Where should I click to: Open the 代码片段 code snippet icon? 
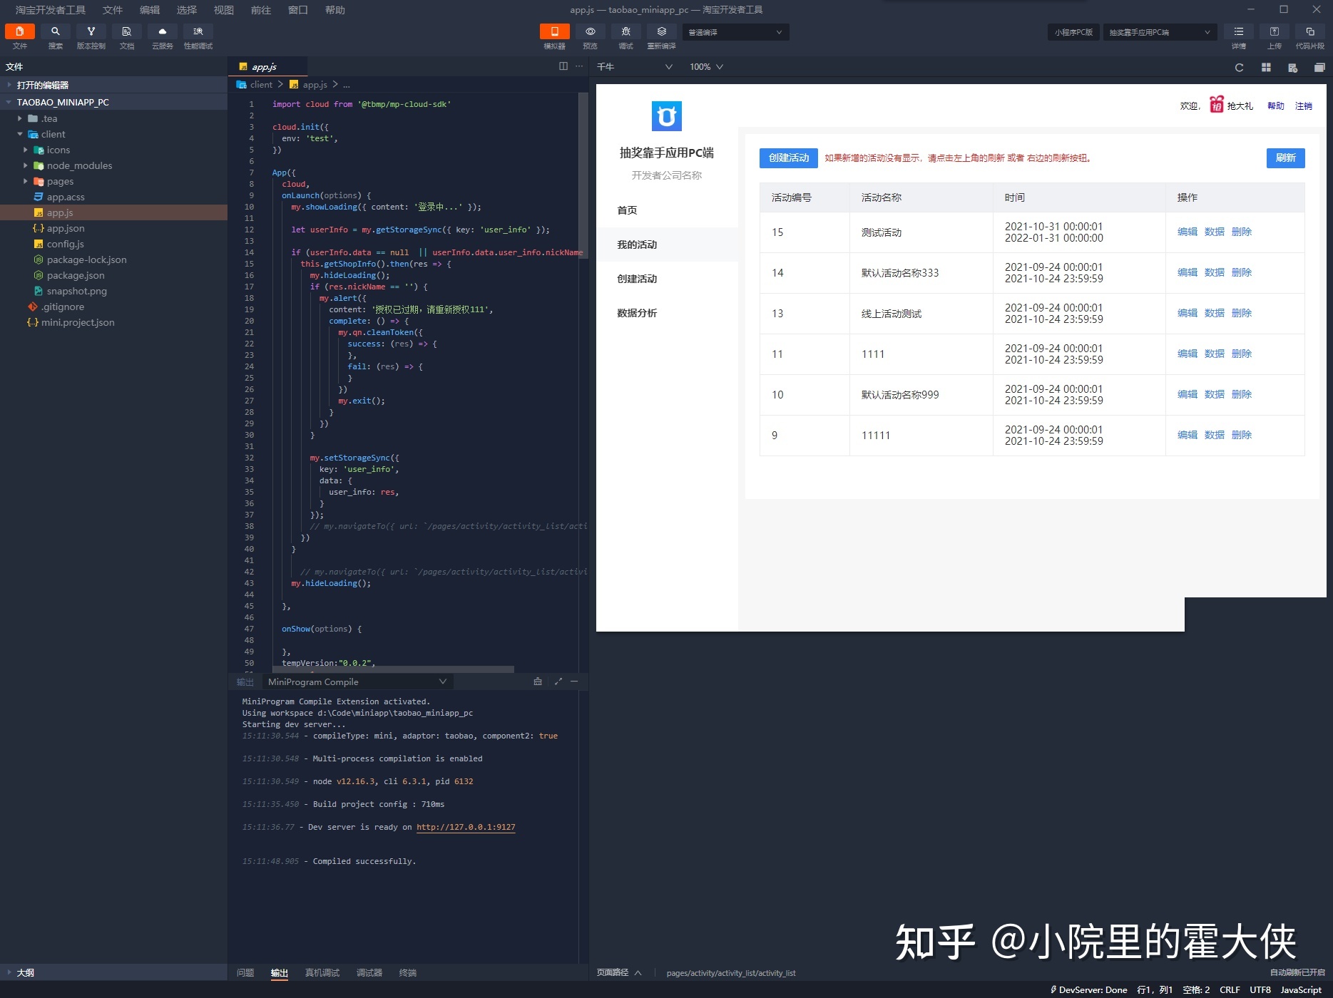1310,31
